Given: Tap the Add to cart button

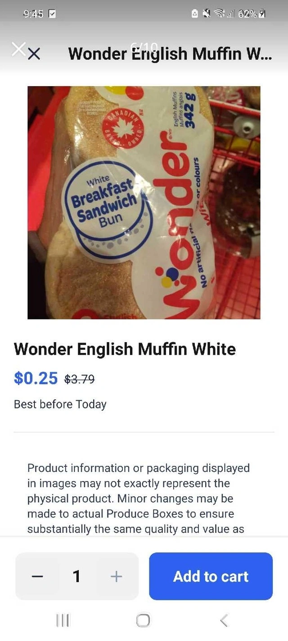Looking at the screenshot, I should coord(211,576).
